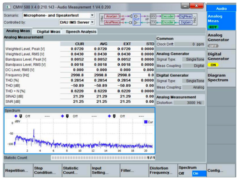Click the AnaMeas block in signal diagram

[x=112, y=22]
